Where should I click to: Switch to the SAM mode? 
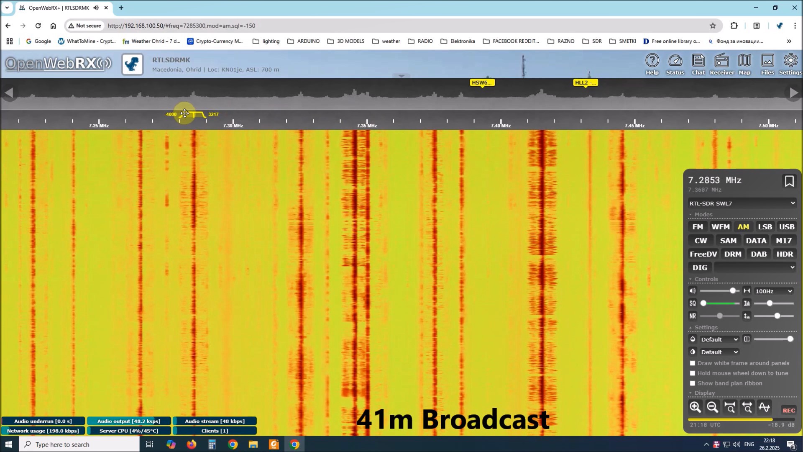pos(728,241)
